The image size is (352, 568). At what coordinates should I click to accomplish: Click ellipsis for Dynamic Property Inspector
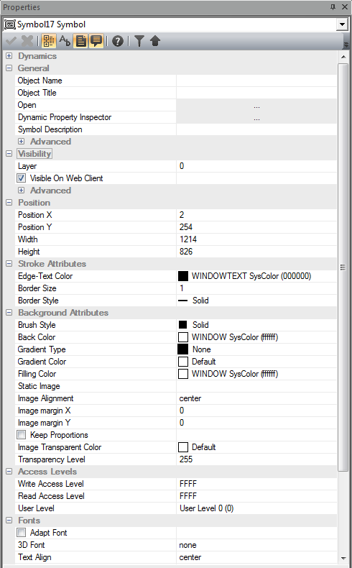point(256,118)
